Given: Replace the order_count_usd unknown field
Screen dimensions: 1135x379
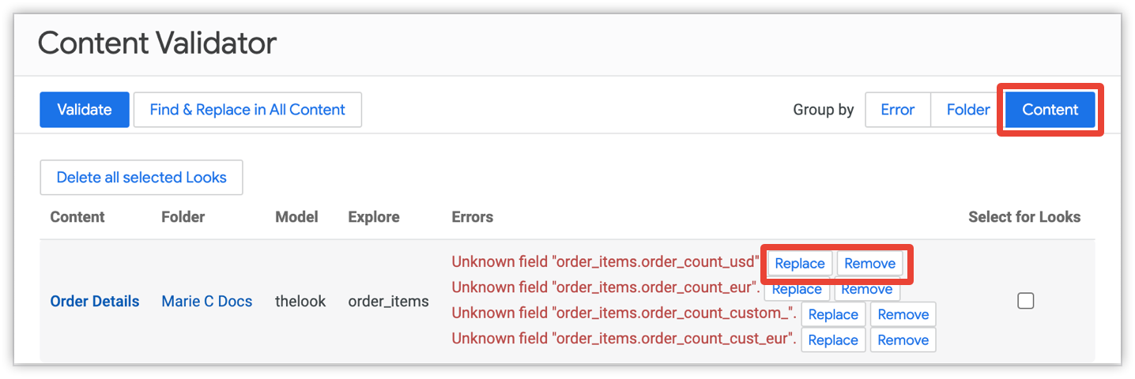Looking at the screenshot, I should (x=800, y=264).
